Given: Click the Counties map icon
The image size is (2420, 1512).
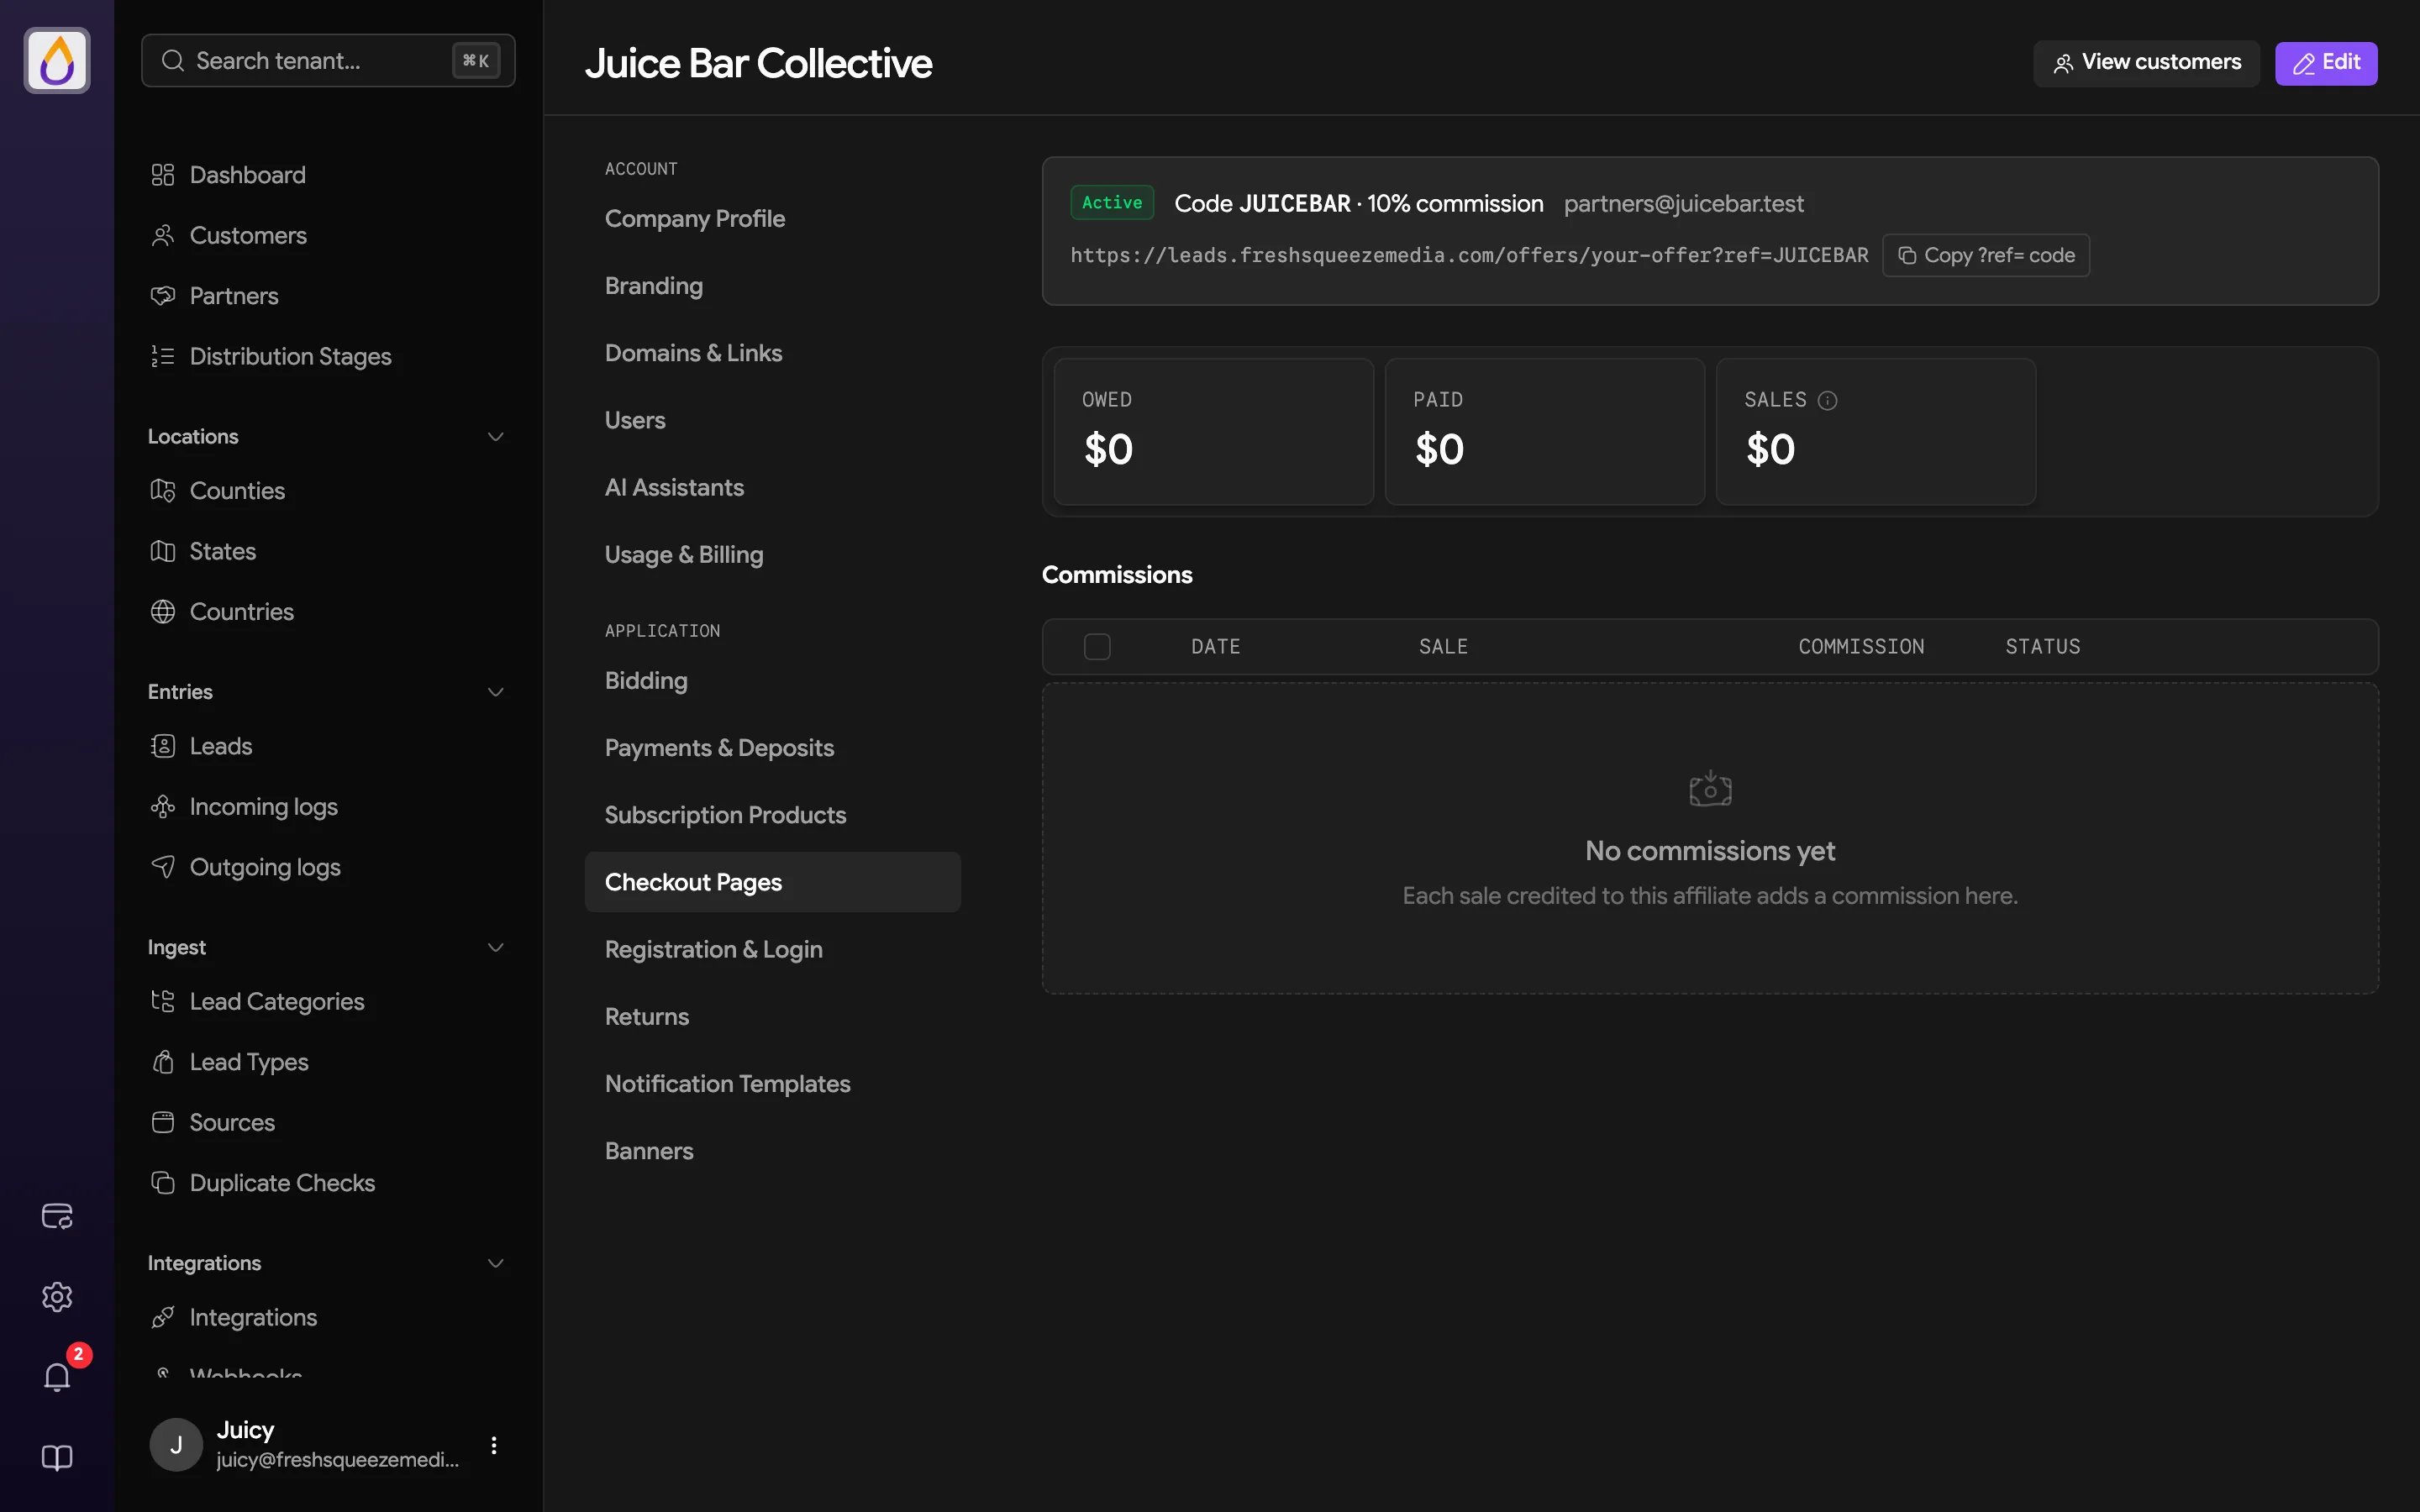Looking at the screenshot, I should tap(163, 491).
